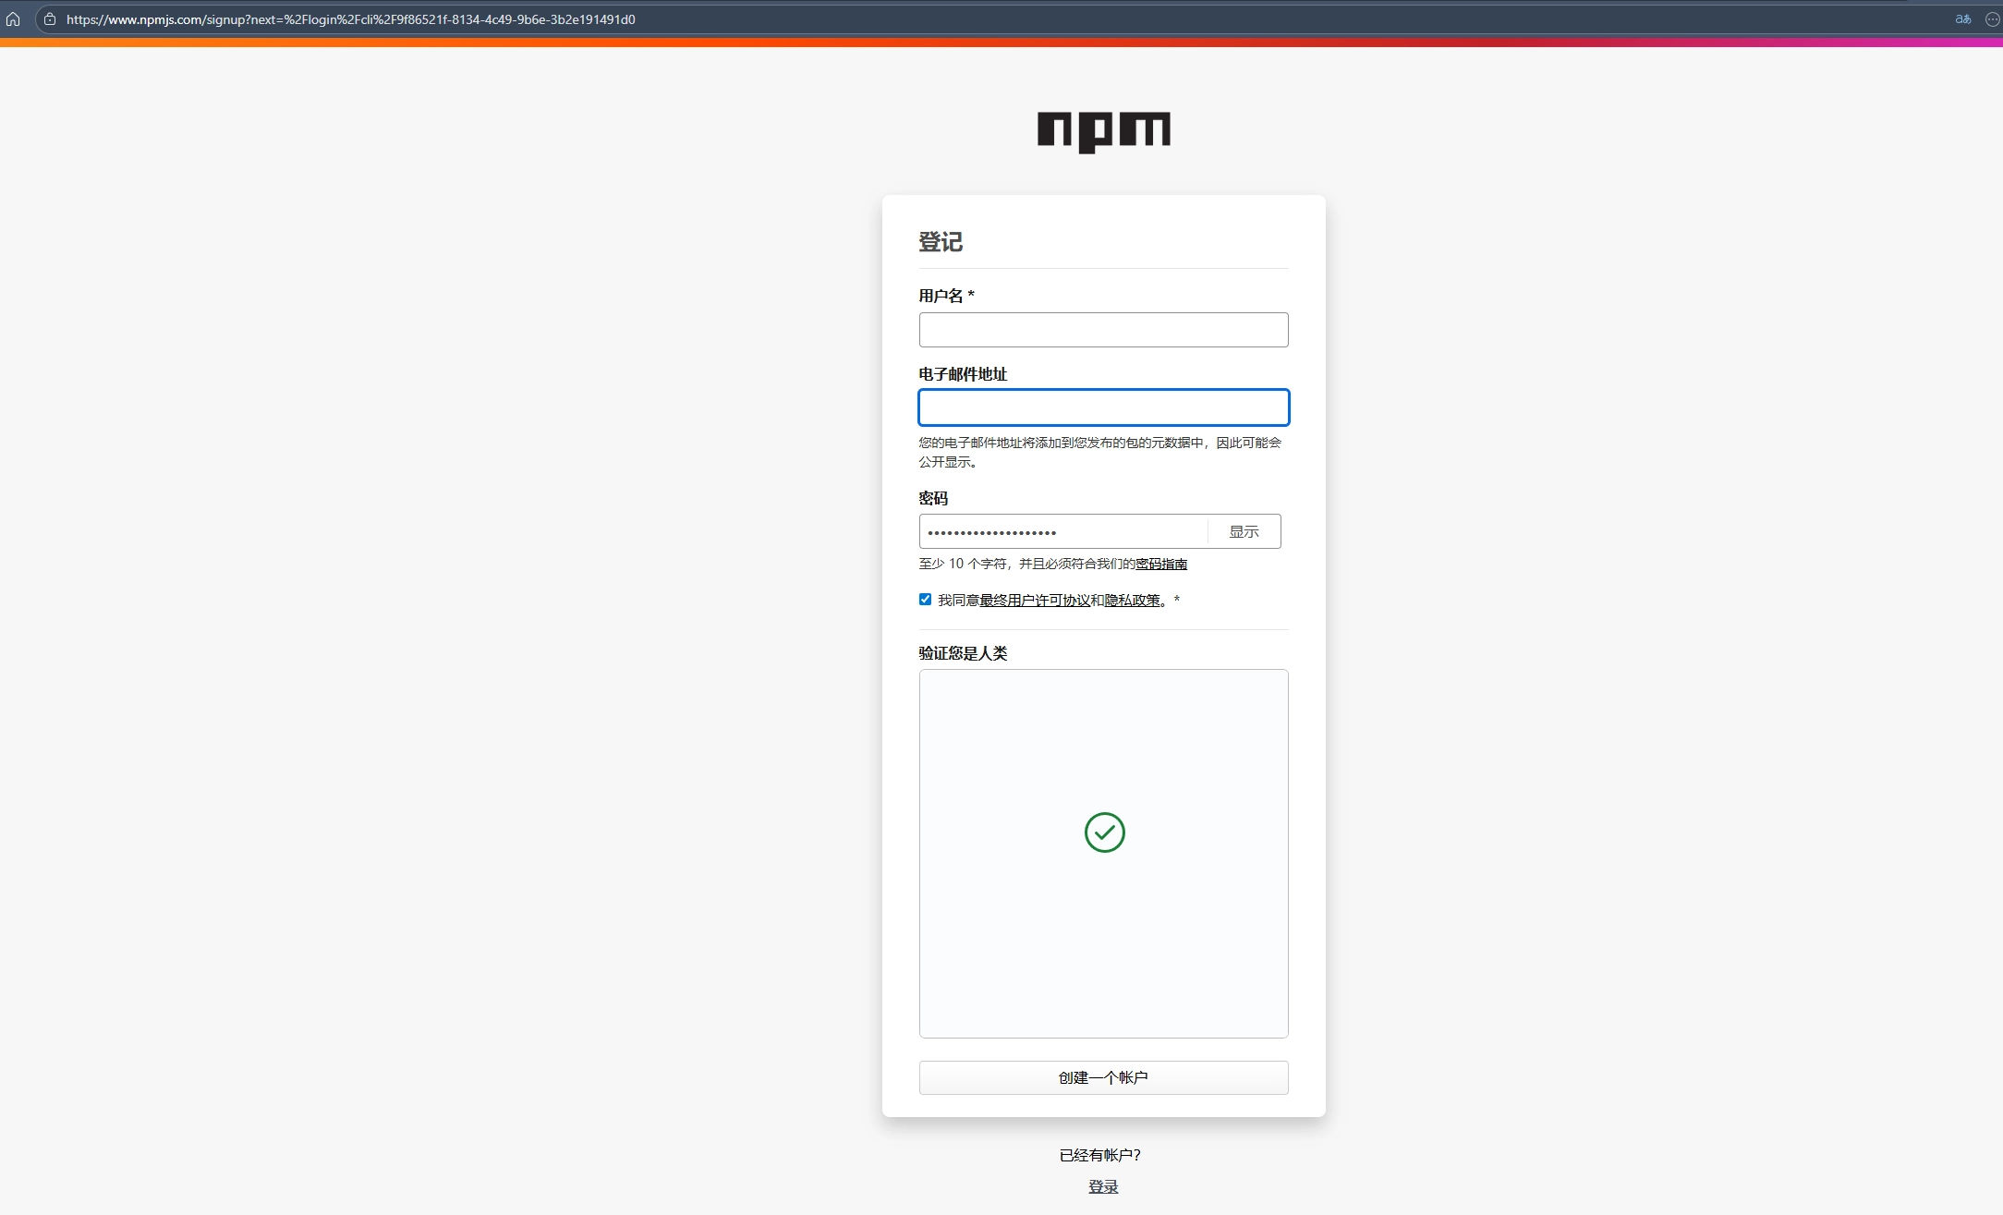
Task: Open the 密码指南 password guidelines link
Action: [x=1161, y=564]
